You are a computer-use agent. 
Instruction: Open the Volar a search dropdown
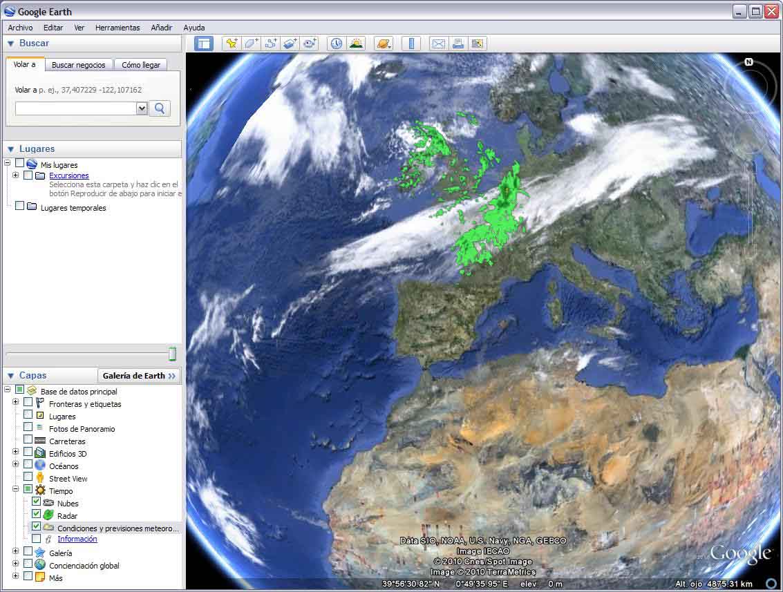[142, 108]
